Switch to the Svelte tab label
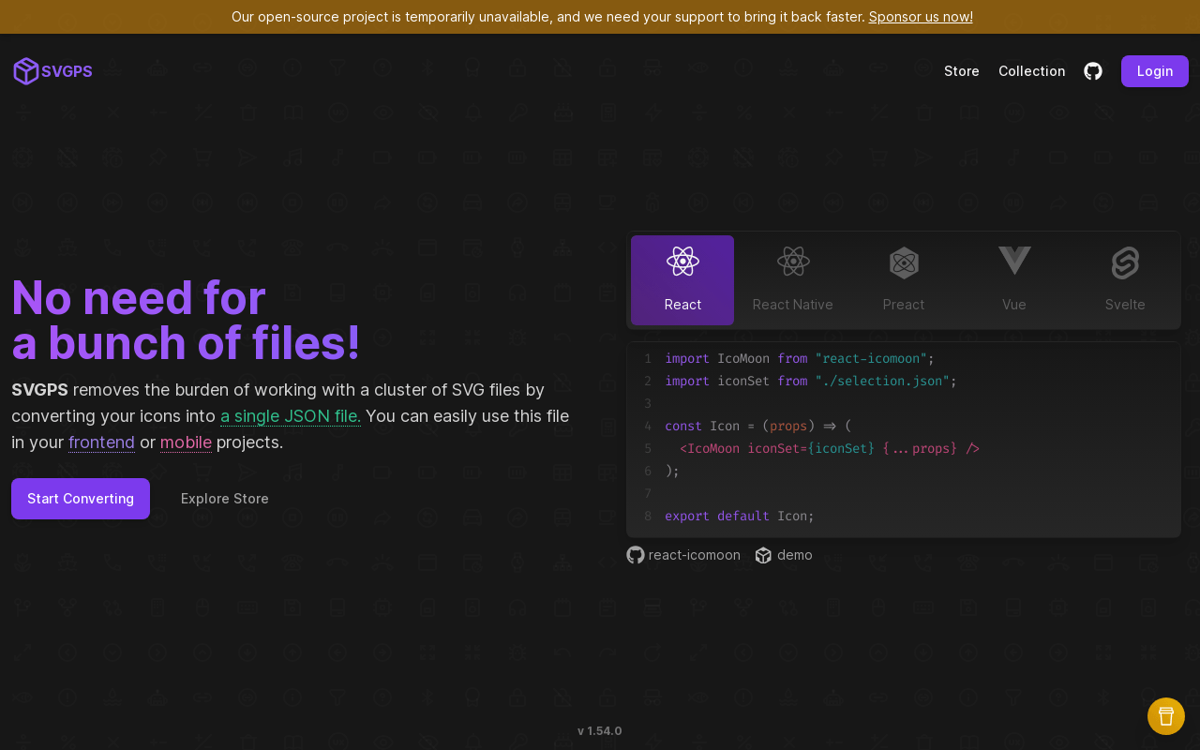The image size is (1200, 750). pyautogui.click(x=1125, y=305)
